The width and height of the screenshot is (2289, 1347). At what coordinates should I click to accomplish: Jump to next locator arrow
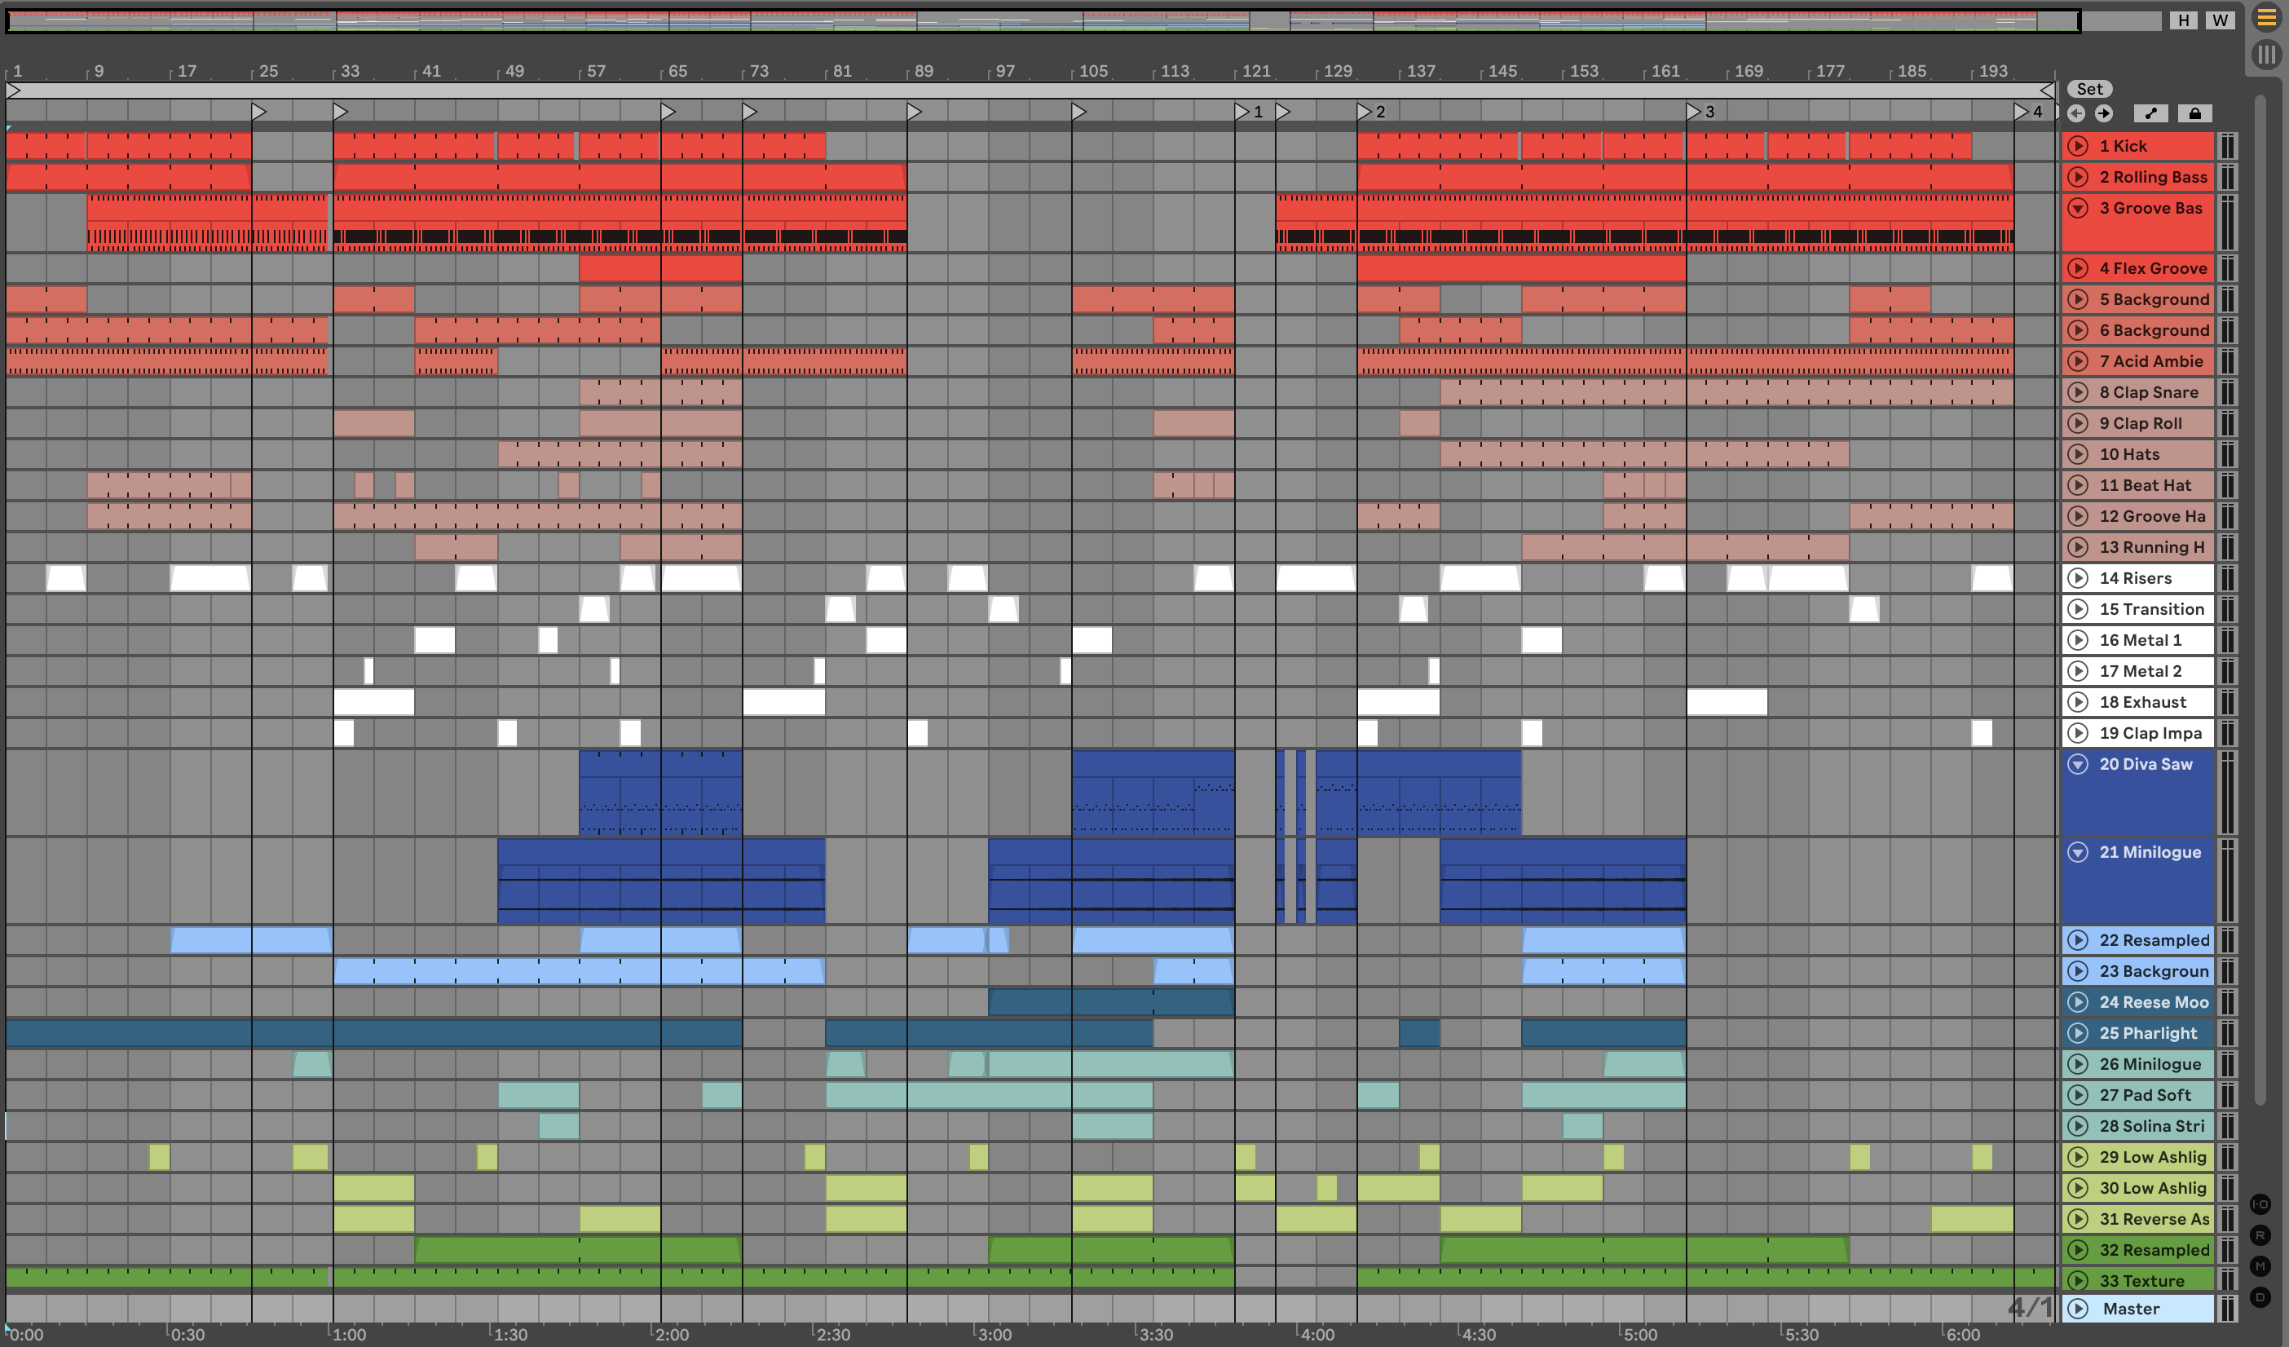click(2104, 113)
